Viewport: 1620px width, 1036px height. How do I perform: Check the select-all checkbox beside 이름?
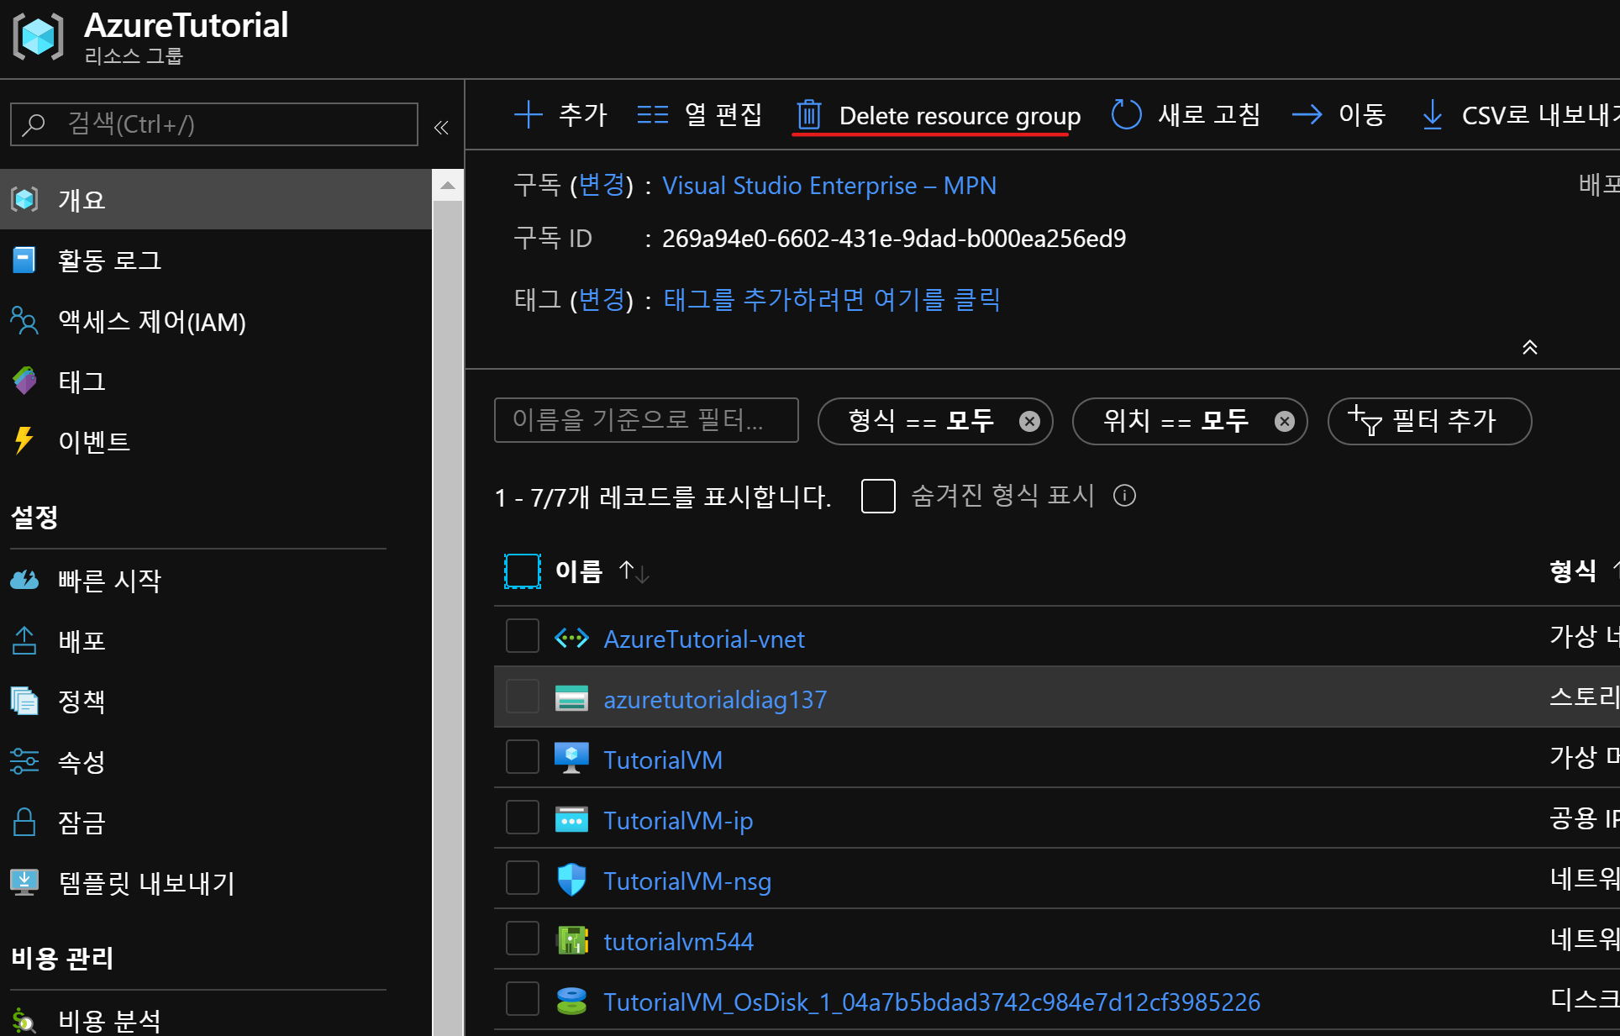pyautogui.click(x=522, y=571)
